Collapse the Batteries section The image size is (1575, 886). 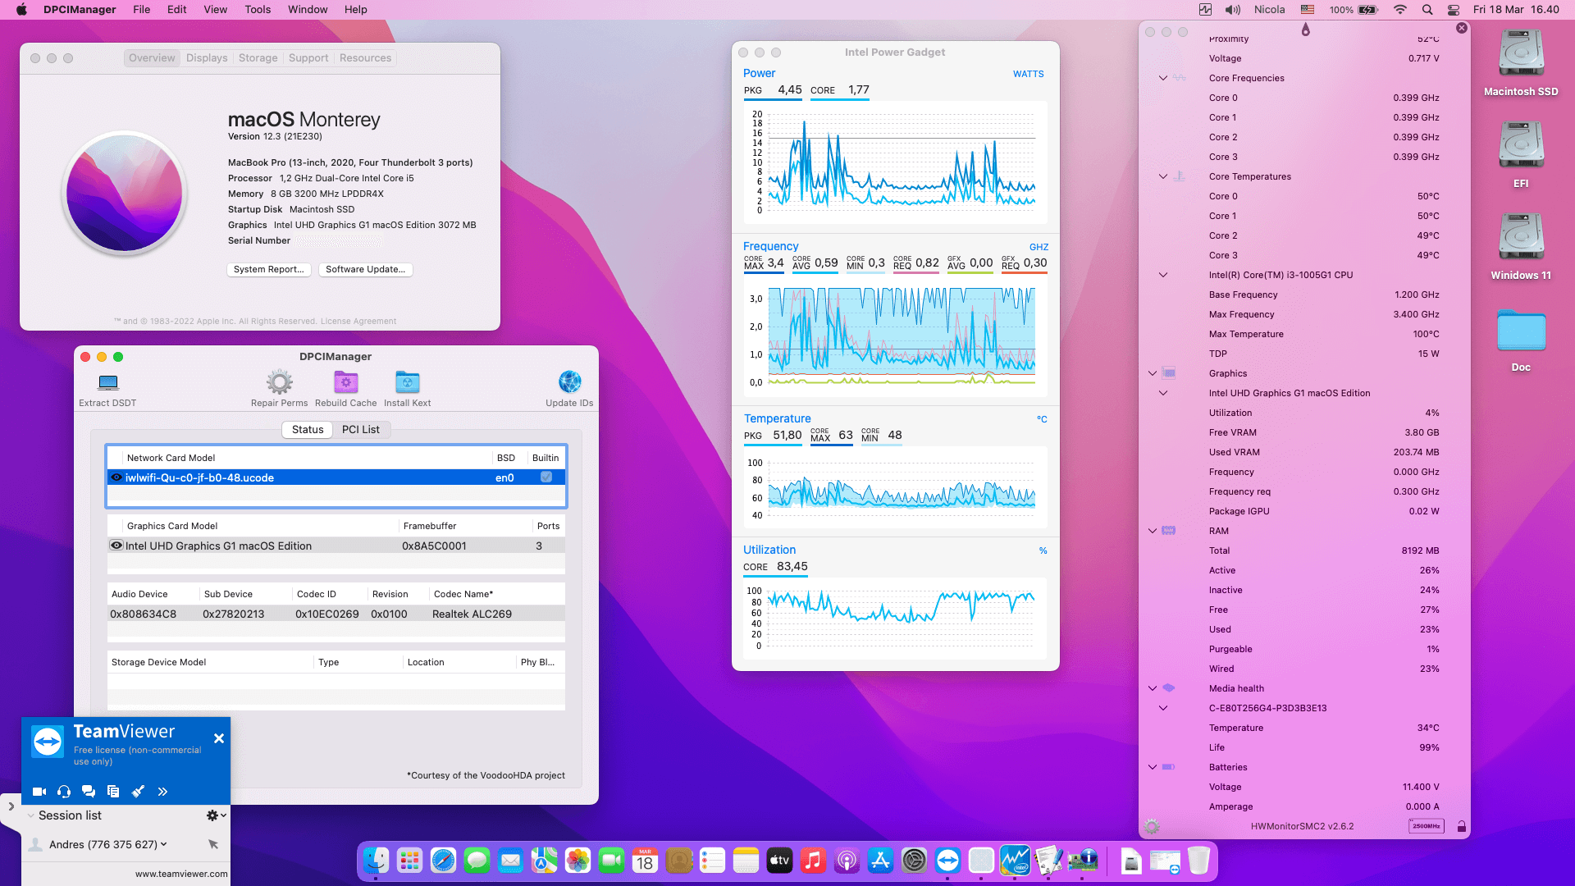pos(1153,767)
